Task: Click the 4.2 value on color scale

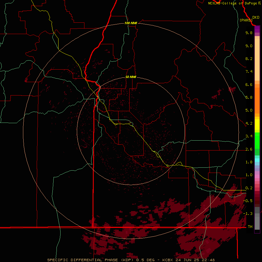Action: pyautogui.click(x=249, y=123)
